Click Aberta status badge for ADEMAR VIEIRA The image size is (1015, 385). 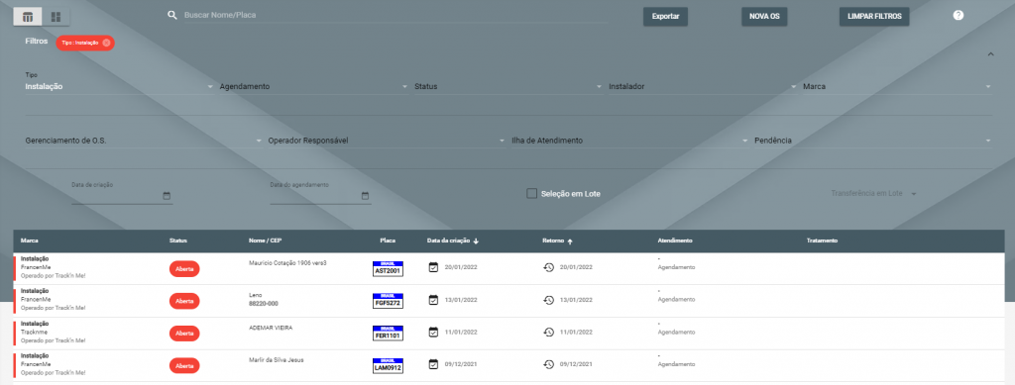click(x=184, y=334)
